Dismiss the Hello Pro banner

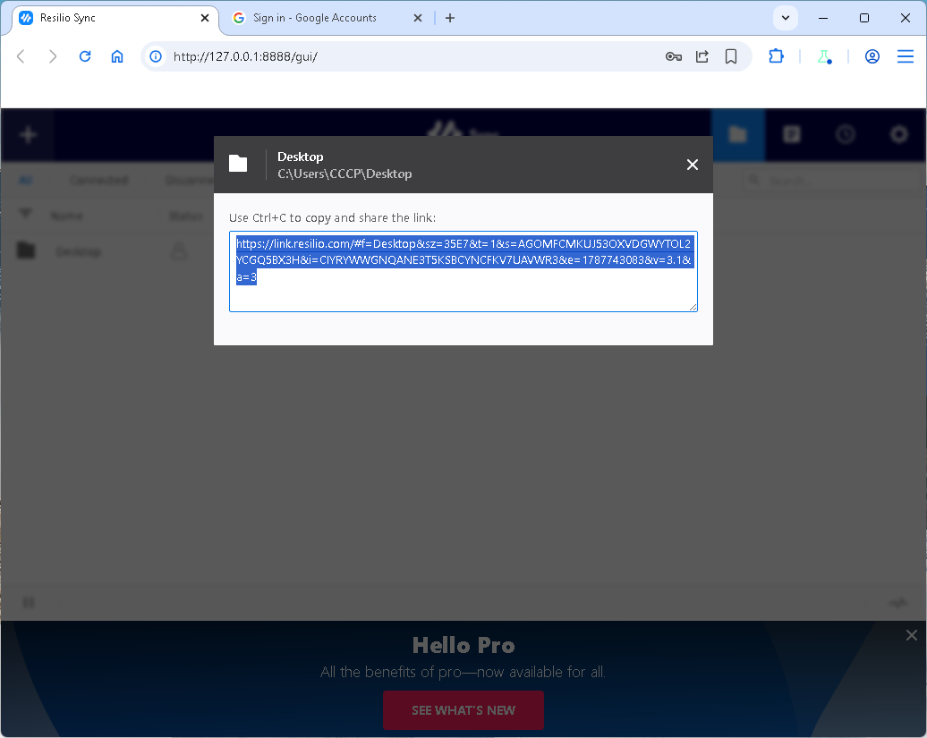911,635
